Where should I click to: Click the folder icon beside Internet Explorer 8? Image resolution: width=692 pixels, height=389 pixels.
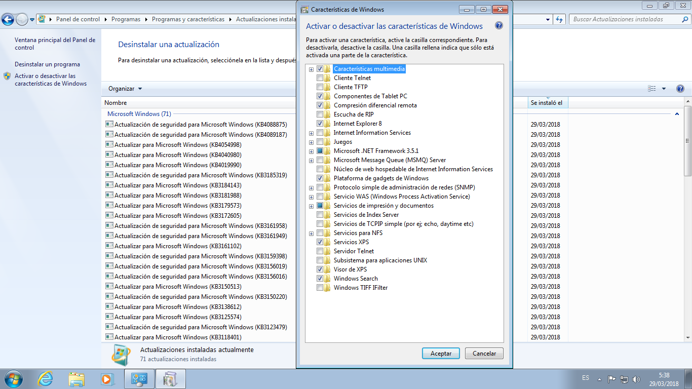pos(328,124)
